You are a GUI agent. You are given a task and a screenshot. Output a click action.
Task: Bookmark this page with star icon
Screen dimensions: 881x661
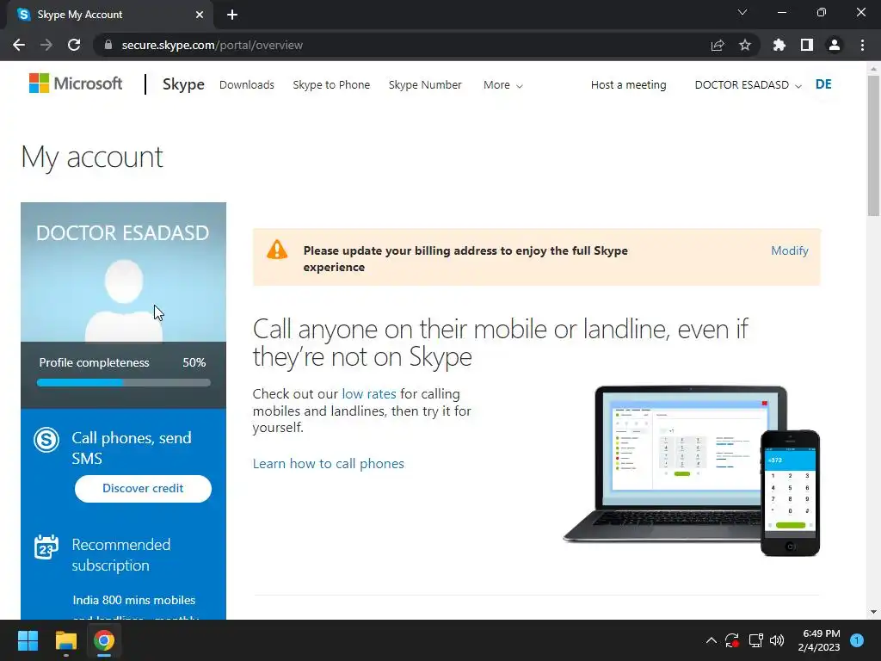coord(745,45)
